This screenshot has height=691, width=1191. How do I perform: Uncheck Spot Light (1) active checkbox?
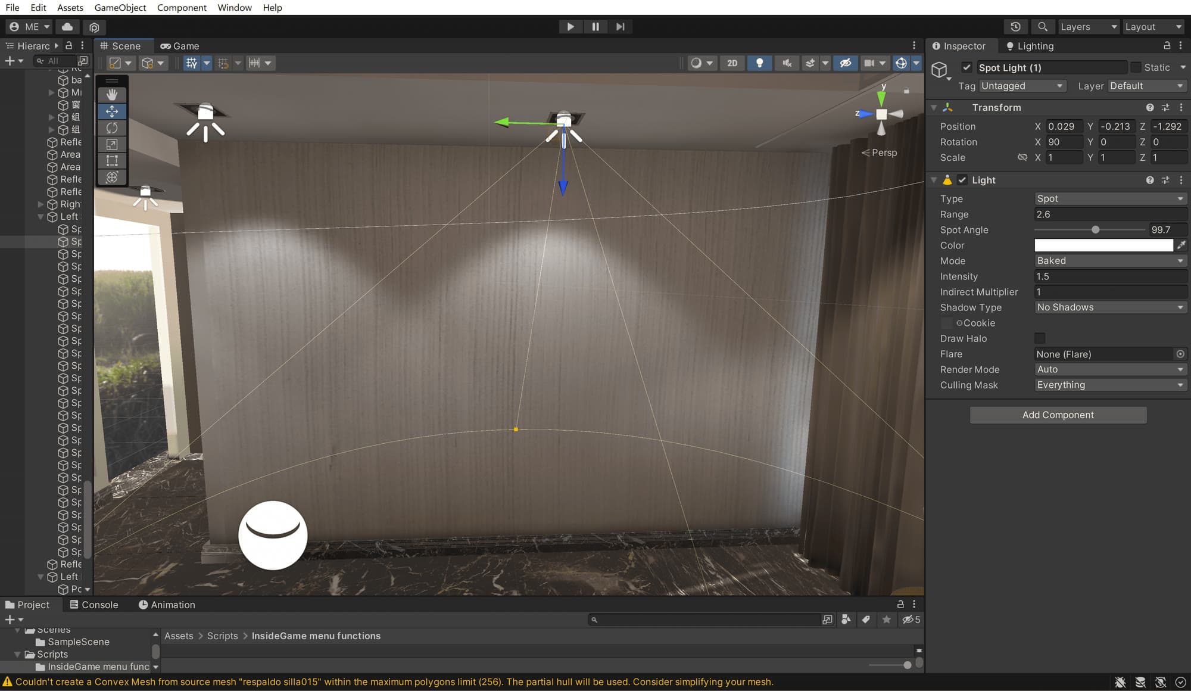coord(966,67)
